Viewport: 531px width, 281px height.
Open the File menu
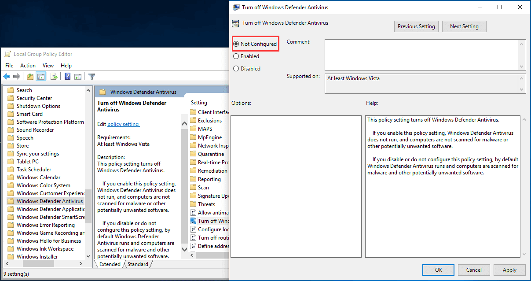[9, 66]
